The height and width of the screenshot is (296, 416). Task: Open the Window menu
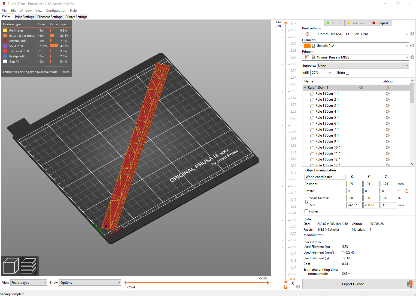click(26, 11)
